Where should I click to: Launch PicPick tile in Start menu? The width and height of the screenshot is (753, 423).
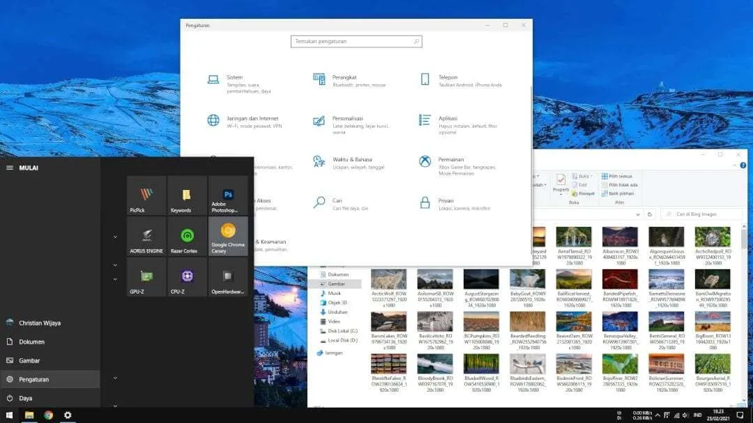coord(146,195)
